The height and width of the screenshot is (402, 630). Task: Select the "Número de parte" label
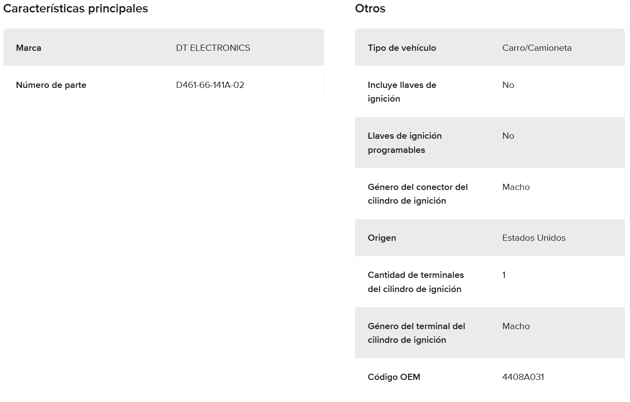click(51, 85)
